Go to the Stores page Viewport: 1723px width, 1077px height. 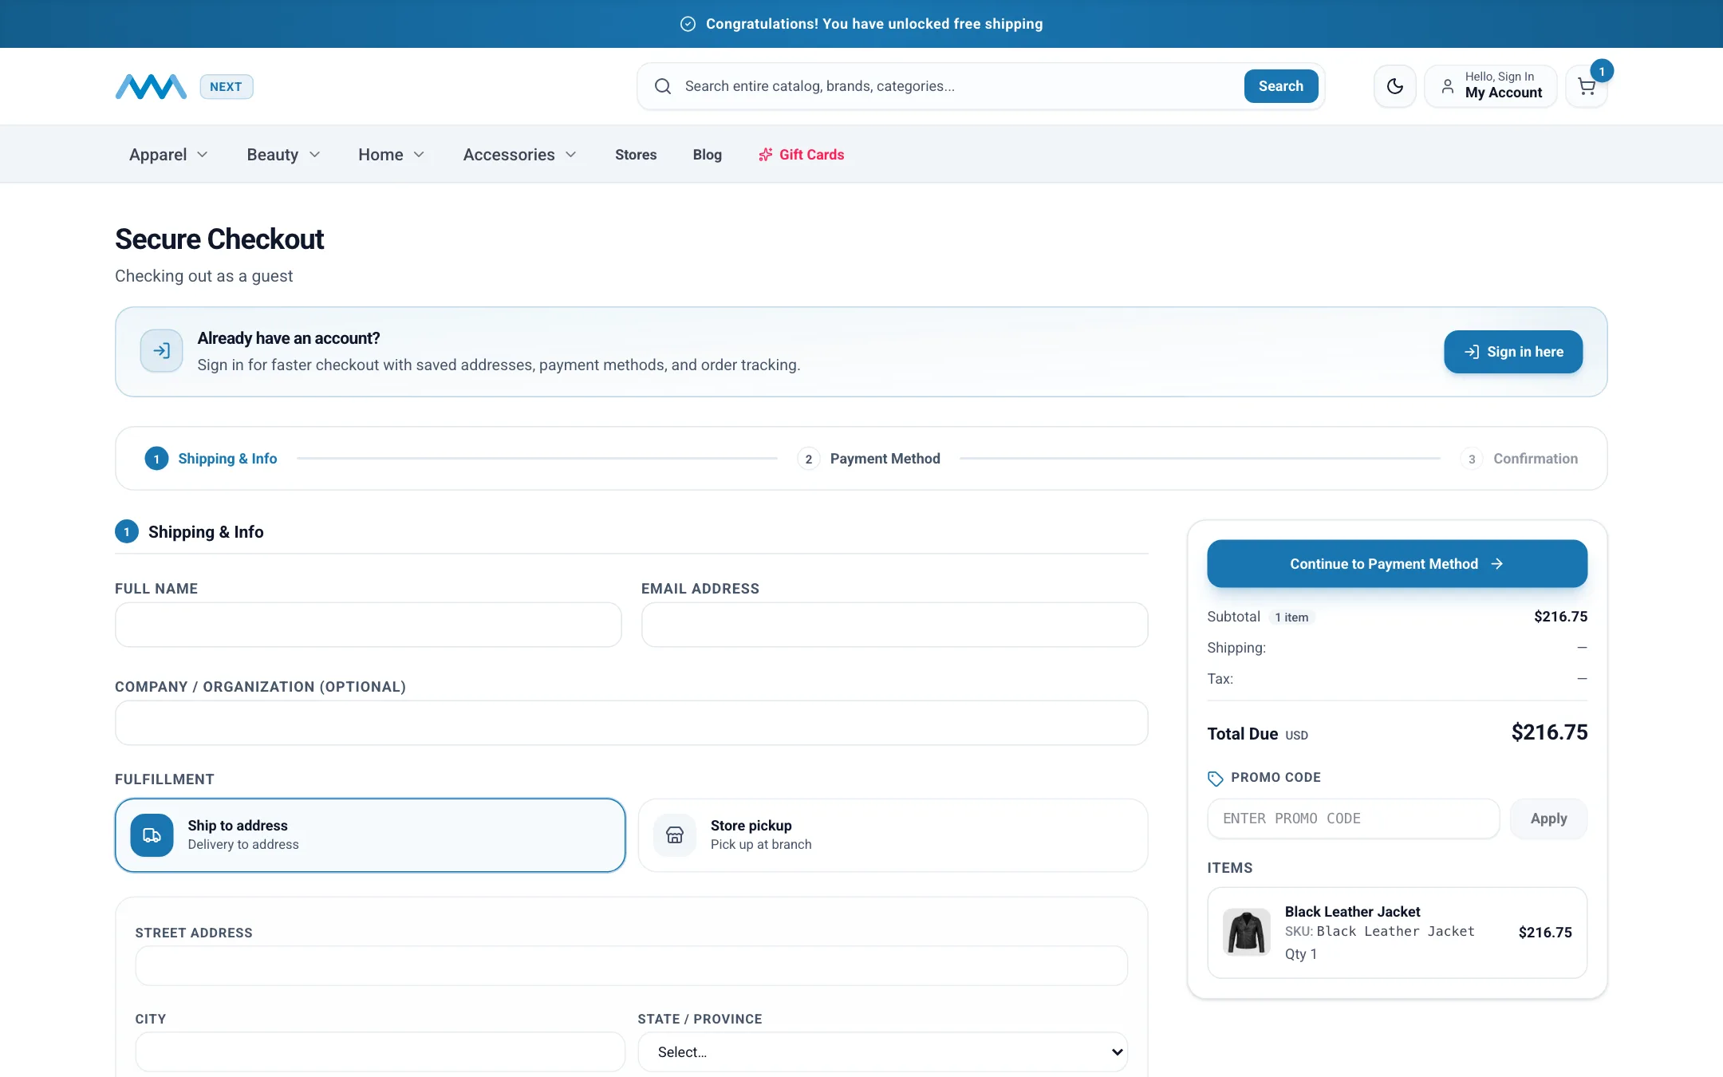tap(636, 155)
